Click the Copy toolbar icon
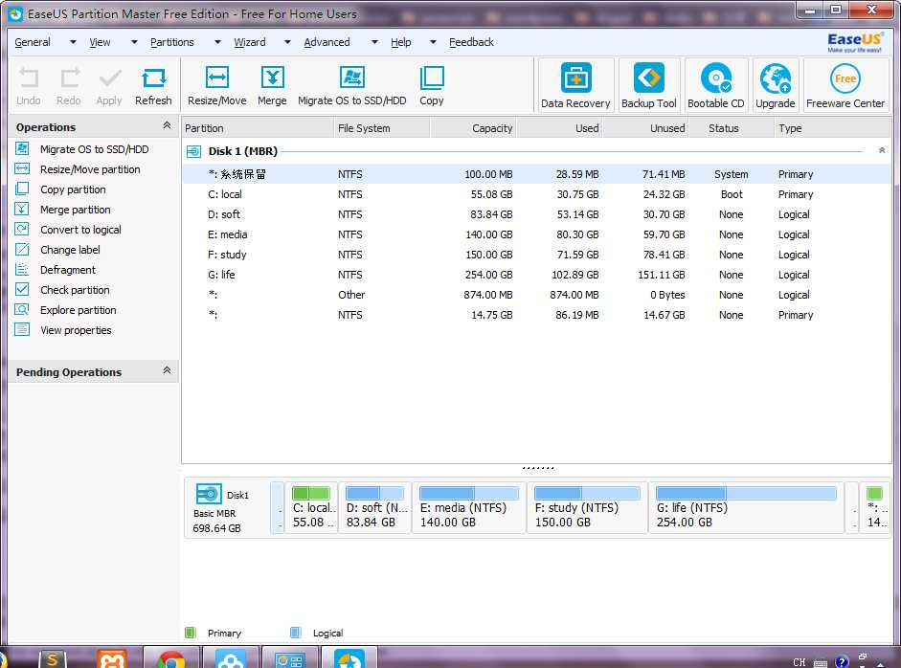This screenshot has width=901, height=668. pyautogui.click(x=432, y=86)
